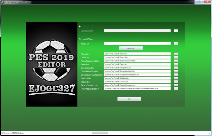Browse for Stadium.bin file

pos(176,78)
